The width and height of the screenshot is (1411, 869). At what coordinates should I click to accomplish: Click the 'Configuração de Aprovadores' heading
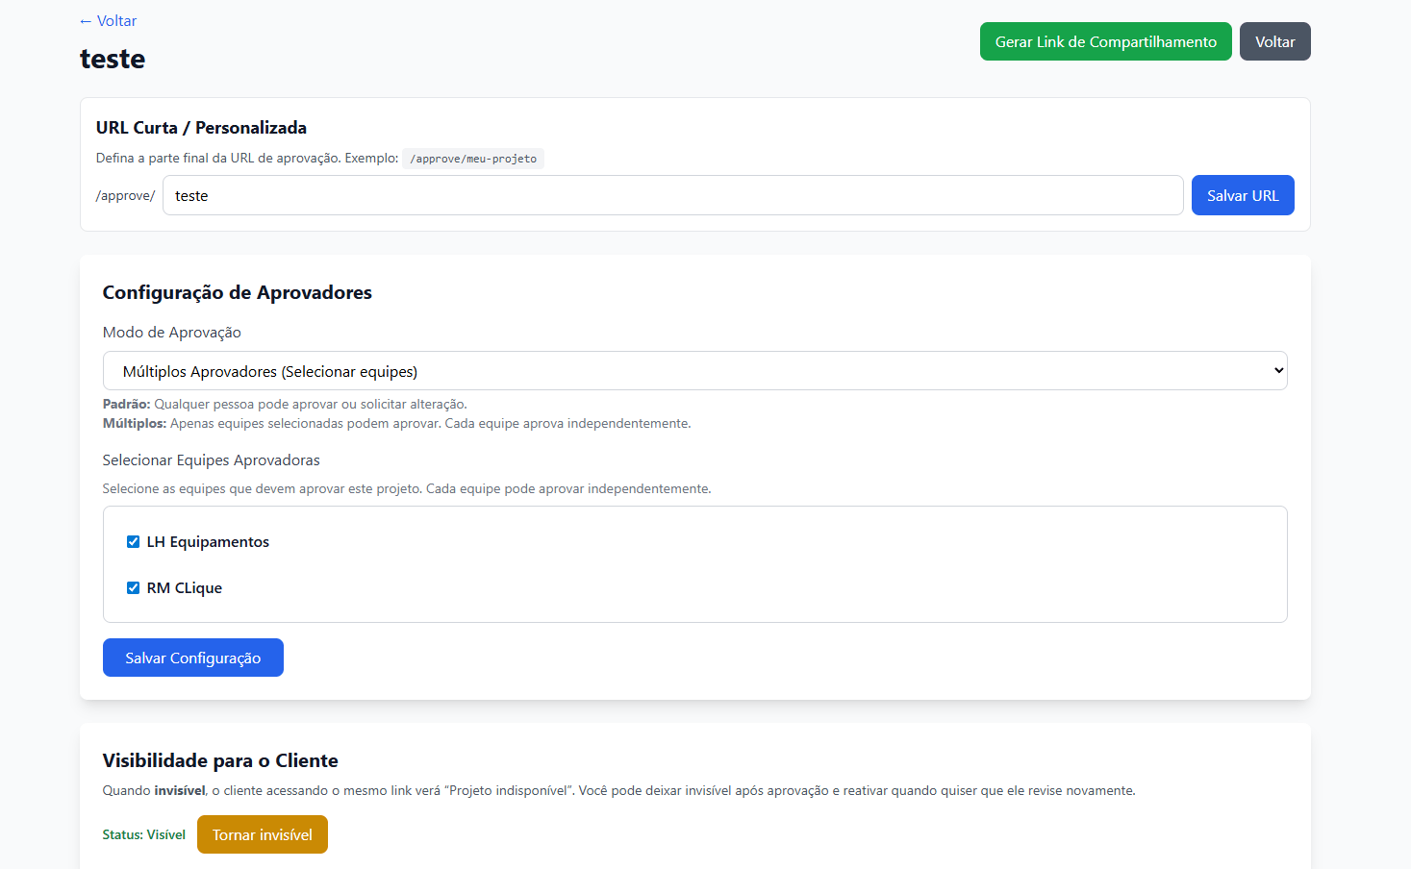[x=237, y=292]
